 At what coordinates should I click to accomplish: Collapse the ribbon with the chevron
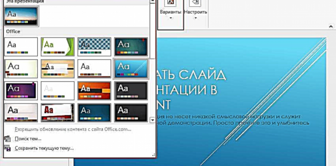(331, 27)
